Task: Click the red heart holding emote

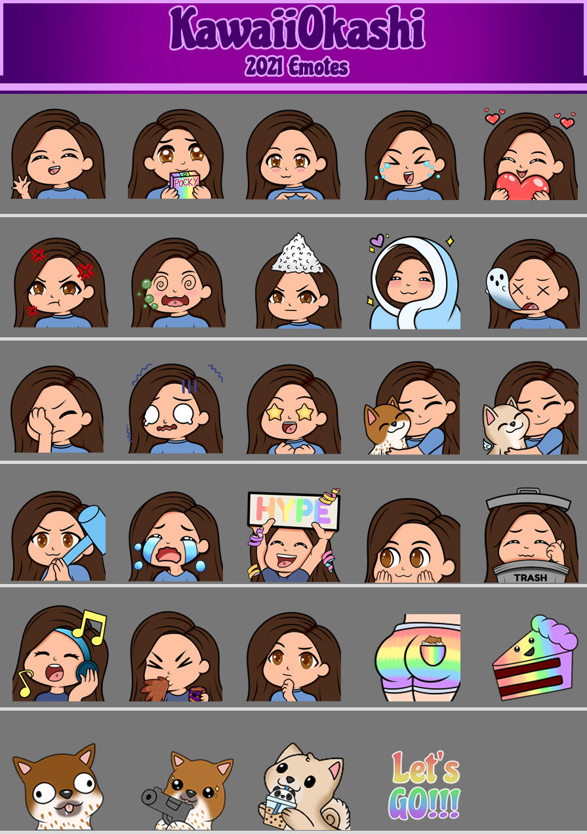Action: (531, 156)
